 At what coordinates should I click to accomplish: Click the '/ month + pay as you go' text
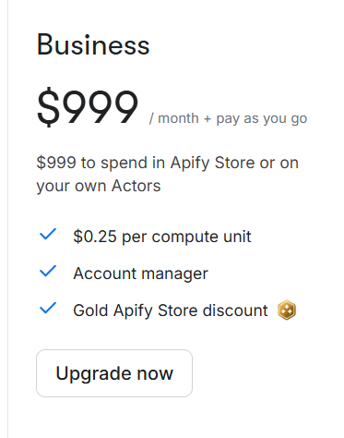[228, 118]
